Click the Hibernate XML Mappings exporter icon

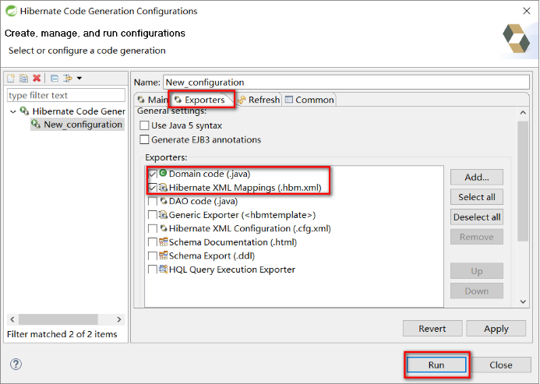click(163, 188)
